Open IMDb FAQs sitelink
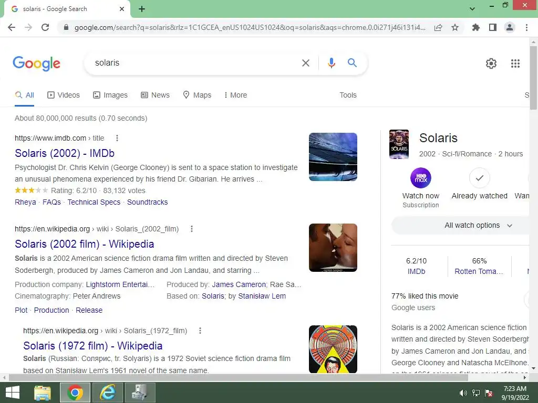 click(51, 202)
